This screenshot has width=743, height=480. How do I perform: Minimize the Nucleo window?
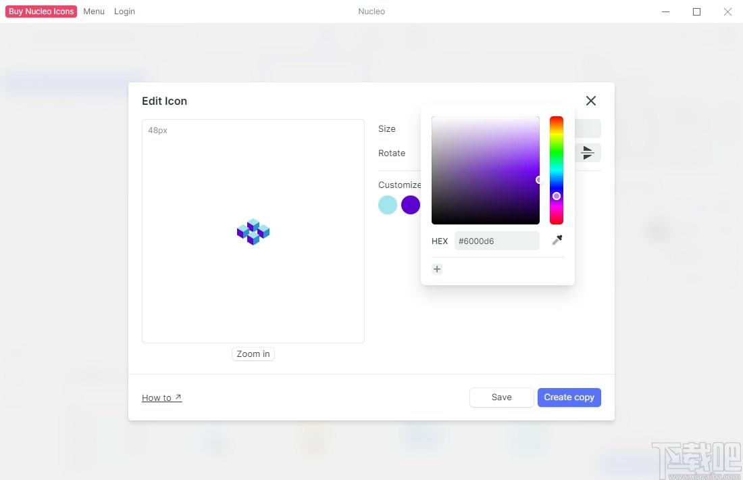(x=665, y=11)
